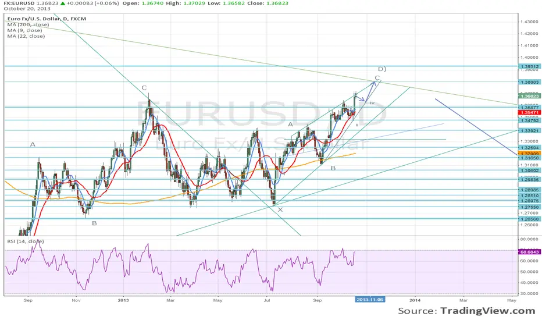Click the blue arrowhead pointing to wave C
The width and height of the screenshot is (542, 320).
click(375, 83)
